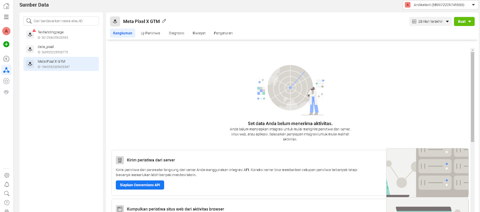
Task: Open the Pengaturan tab
Action: click(x=223, y=33)
